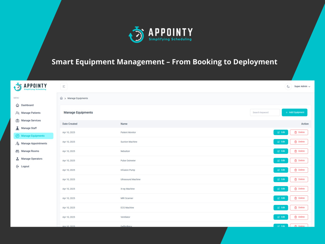Select the Patient Monitor name cell
Viewport: 325px width, 244px height.
pyautogui.click(x=128, y=132)
